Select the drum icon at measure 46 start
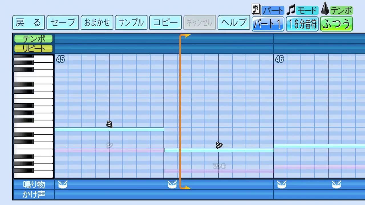Screen dimensions: 365x205 click(x=282, y=184)
